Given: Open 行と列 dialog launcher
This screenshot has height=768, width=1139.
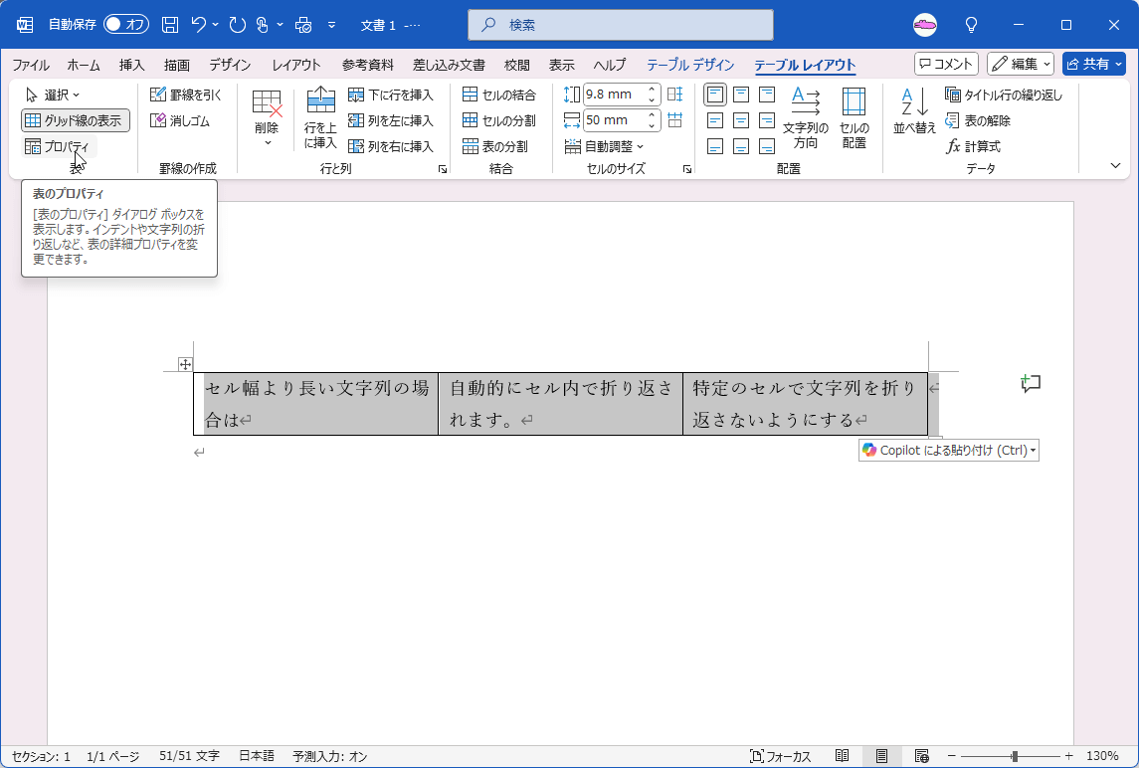Looking at the screenshot, I should 442,168.
